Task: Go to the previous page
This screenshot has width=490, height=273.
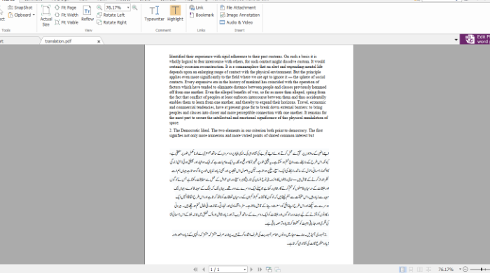Action: click(x=204, y=269)
